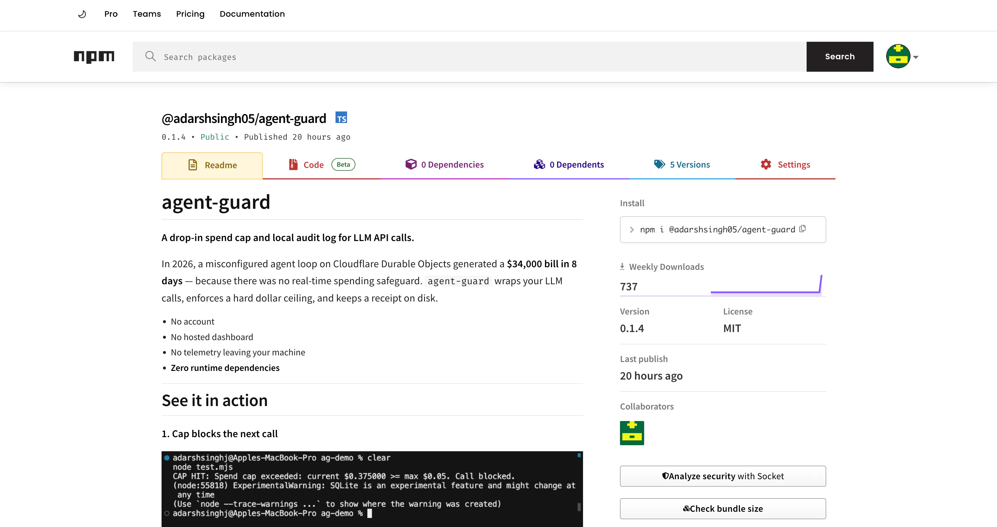Click the Dependents boxes icon

(539, 165)
